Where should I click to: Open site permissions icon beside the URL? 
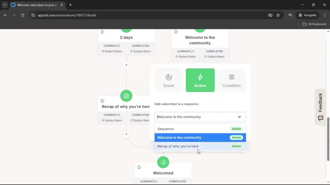(33, 15)
